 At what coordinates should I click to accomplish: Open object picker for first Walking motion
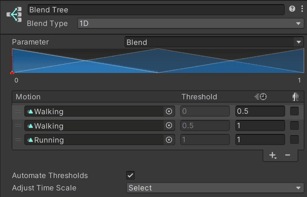tap(168, 111)
